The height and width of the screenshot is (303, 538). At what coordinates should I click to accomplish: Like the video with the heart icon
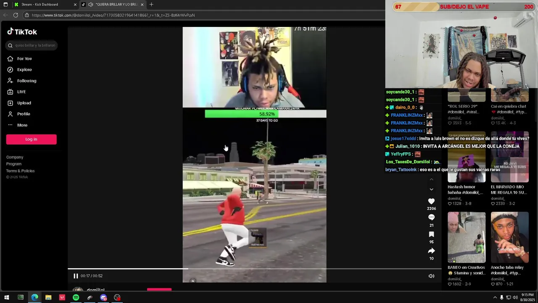pos(431,202)
